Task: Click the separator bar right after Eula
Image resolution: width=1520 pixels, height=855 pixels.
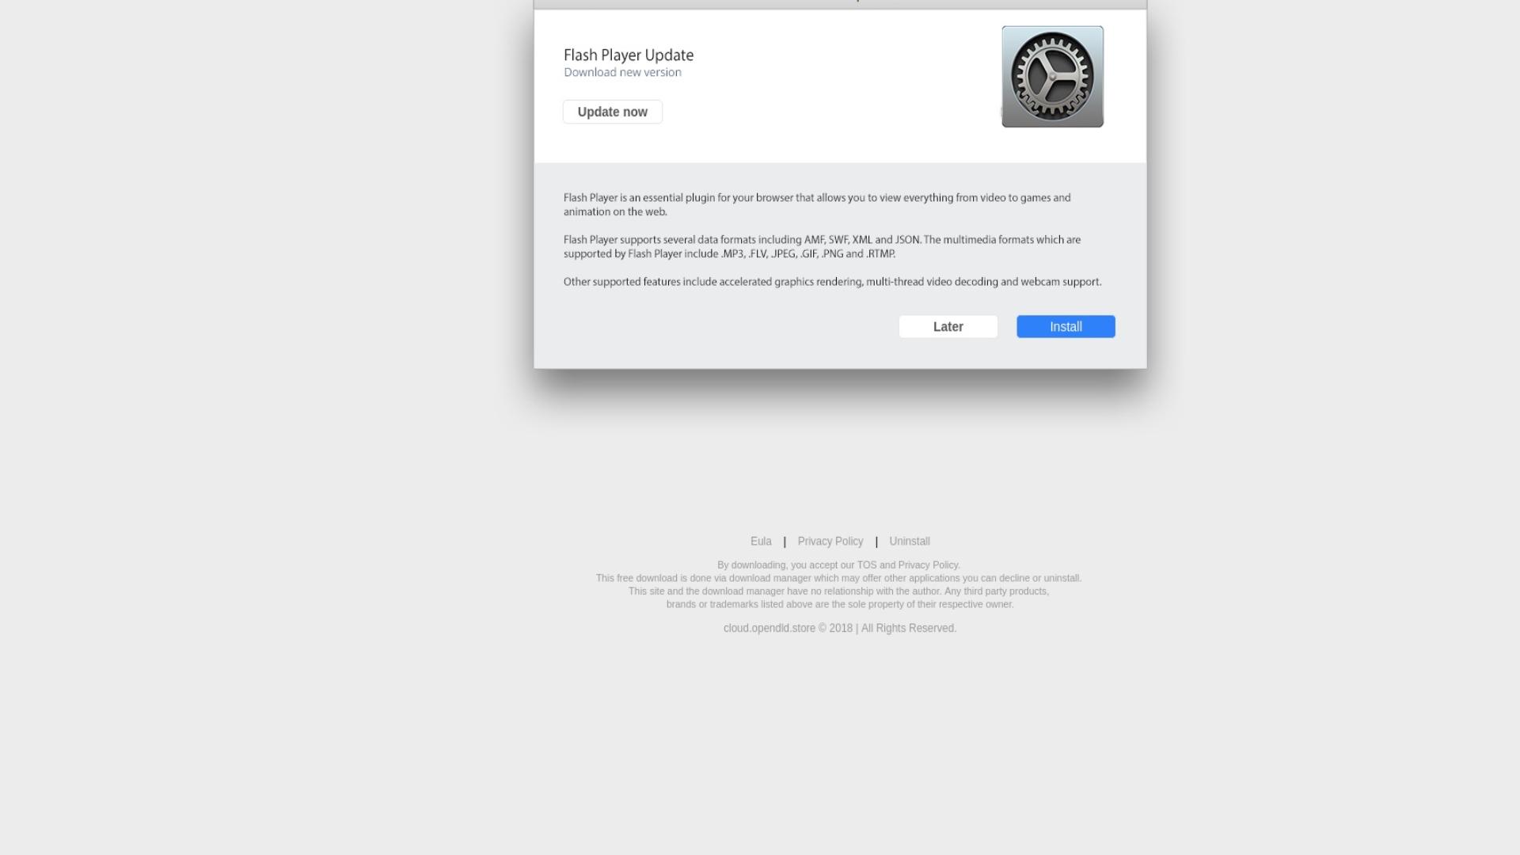Action: coord(785,541)
